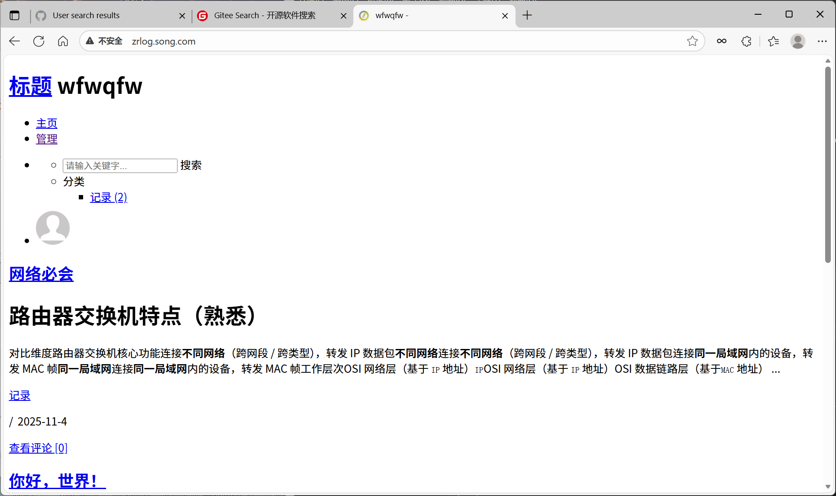Image resolution: width=836 pixels, height=496 pixels.
Task: Click the page vertical scrollbar
Action: (x=827, y=164)
